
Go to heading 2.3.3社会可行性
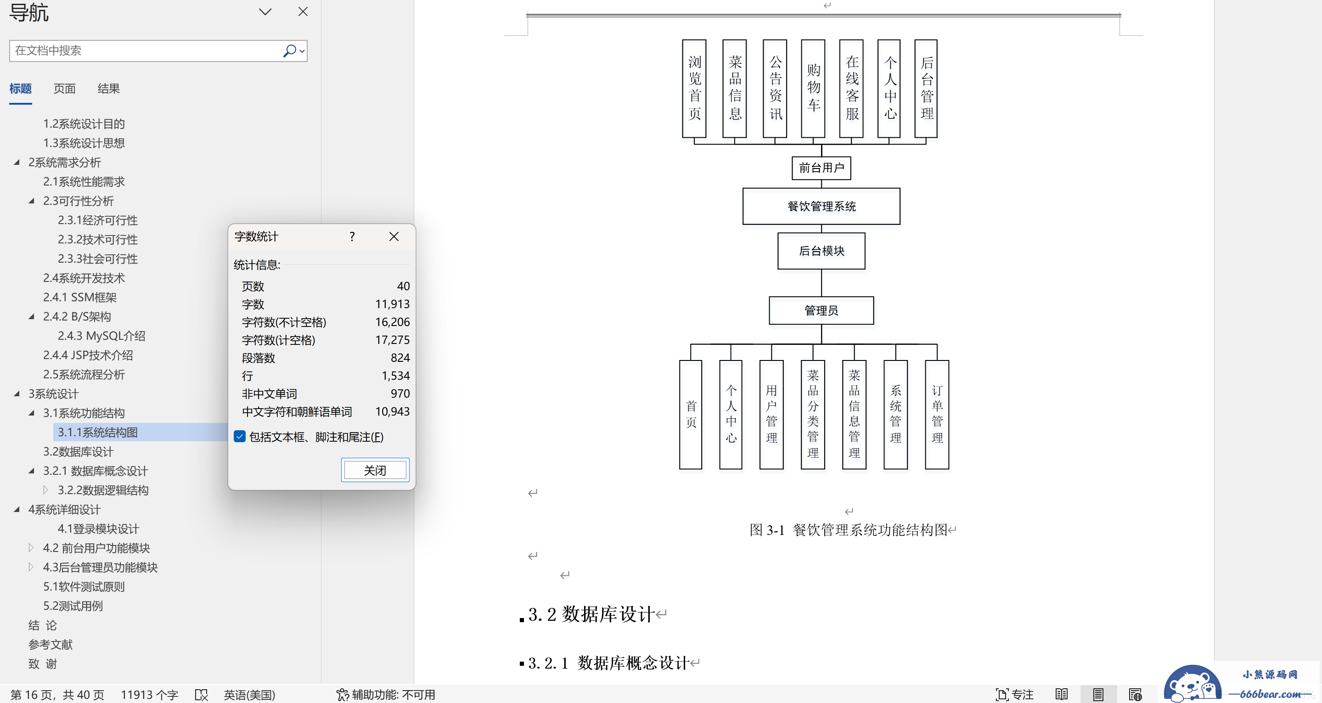[x=97, y=259]
